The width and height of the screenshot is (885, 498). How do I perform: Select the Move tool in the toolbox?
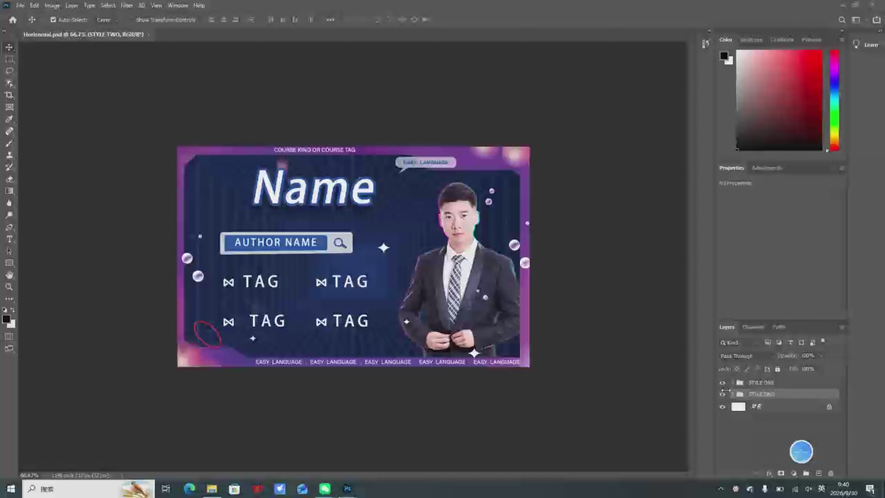click(x=10, y=47)
